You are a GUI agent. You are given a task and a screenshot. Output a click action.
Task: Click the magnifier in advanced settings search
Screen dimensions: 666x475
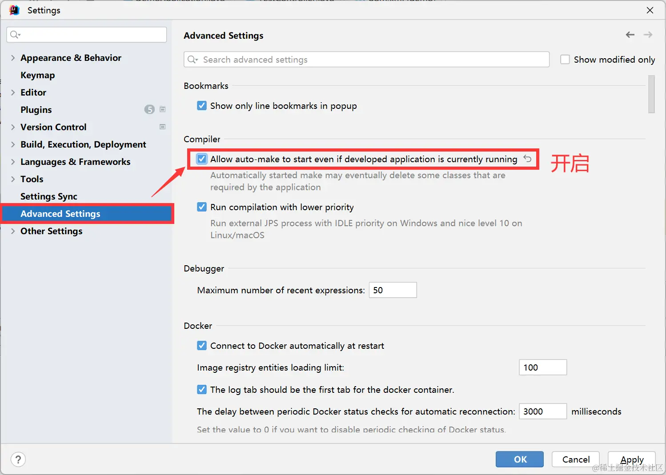[x=192, y=60]
